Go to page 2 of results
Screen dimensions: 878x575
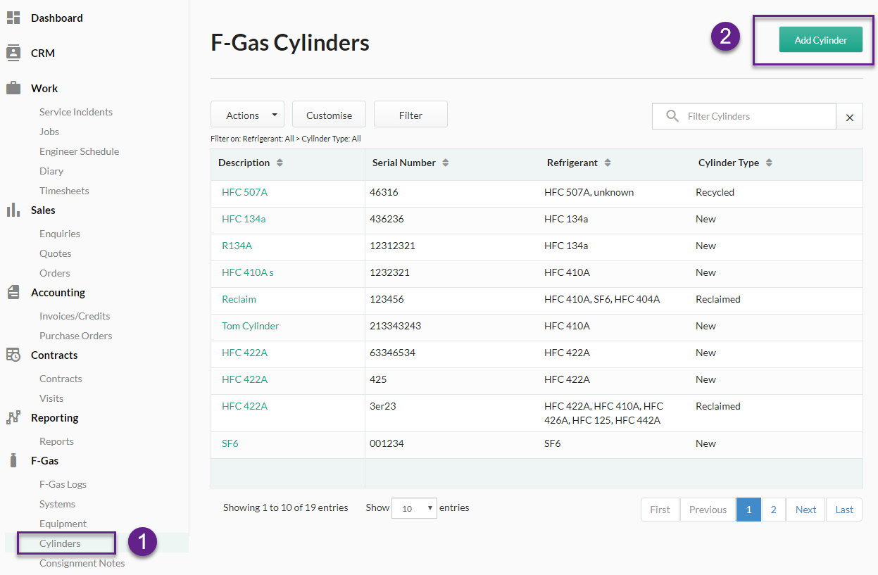click(773, 510)
